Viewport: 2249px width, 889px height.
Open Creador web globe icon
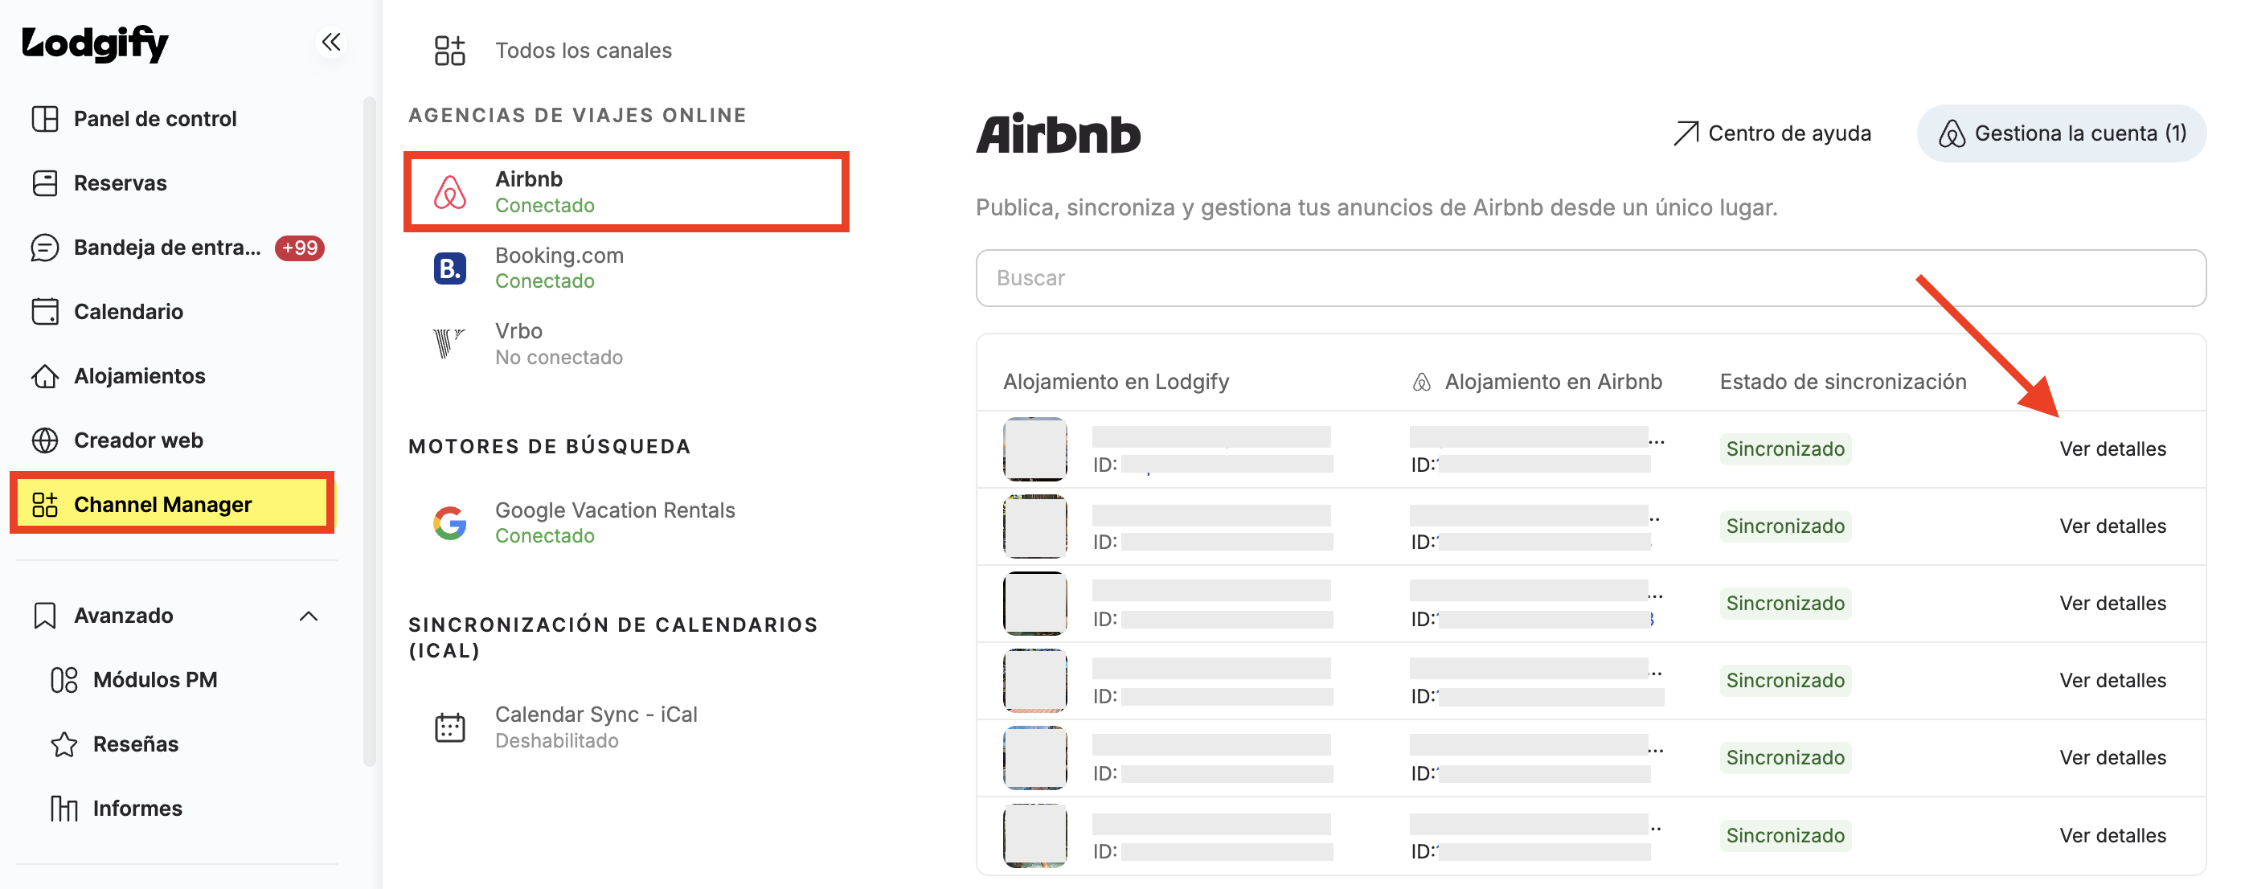point(44,440)
